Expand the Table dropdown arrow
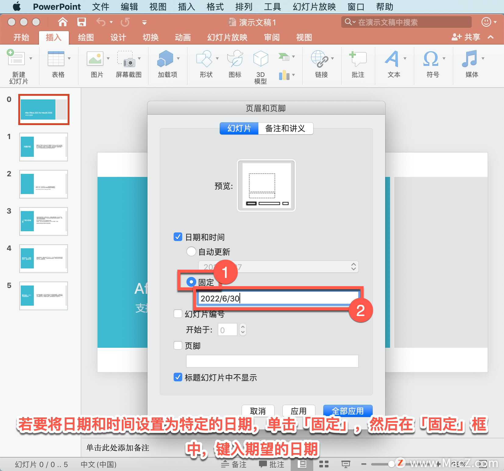The height and width of the screenshot is (471, 504). coord(69,58)
